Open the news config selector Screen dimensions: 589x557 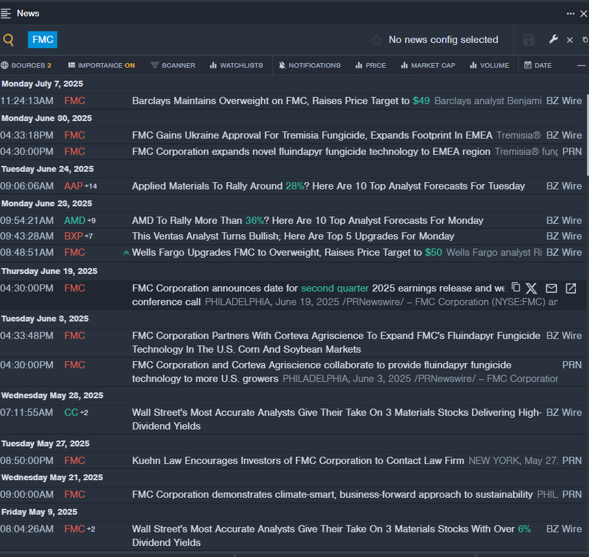pos(443,40)
